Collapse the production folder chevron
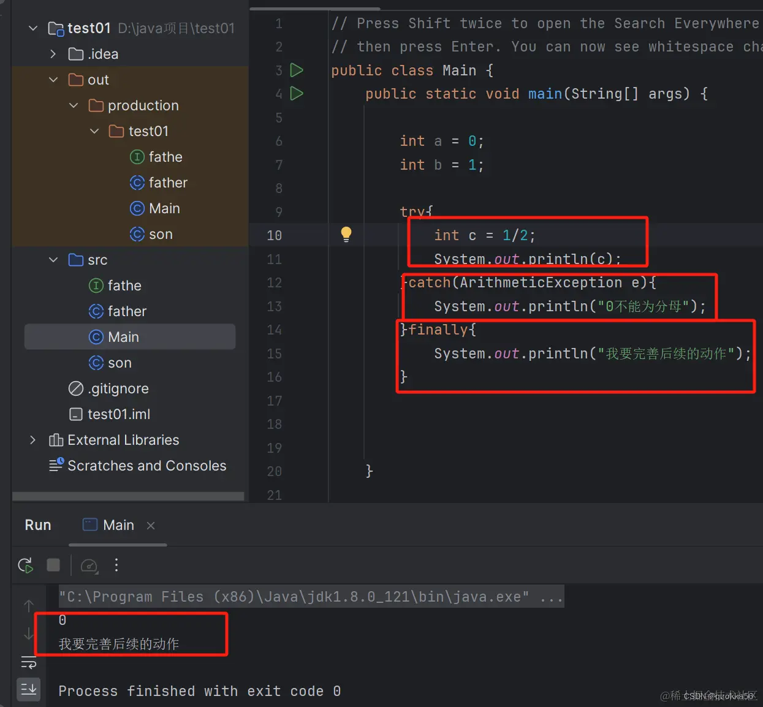 (x=74, y=105)
